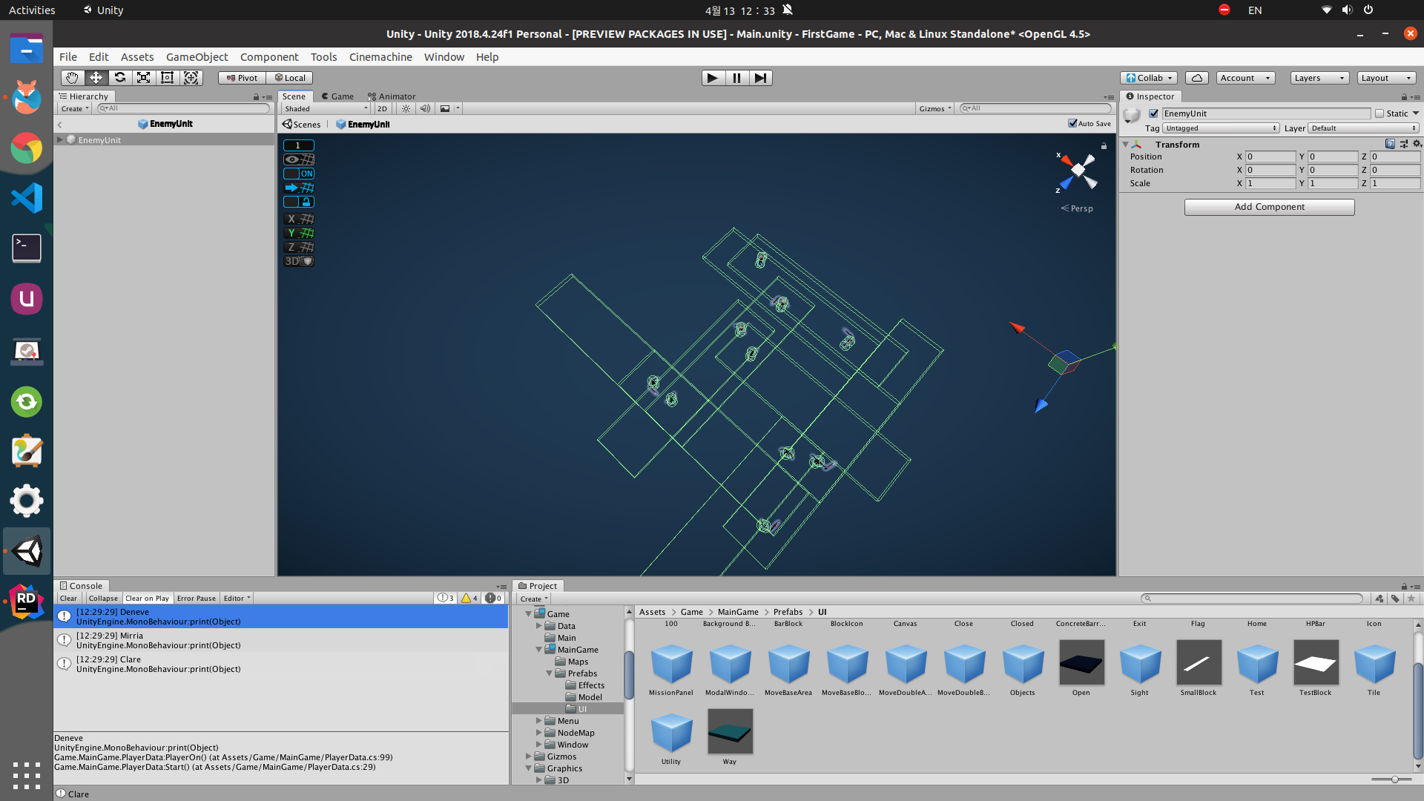Switch to the Game tab
The height and width of the screenshot is (801, 1424).
point(337,96)
